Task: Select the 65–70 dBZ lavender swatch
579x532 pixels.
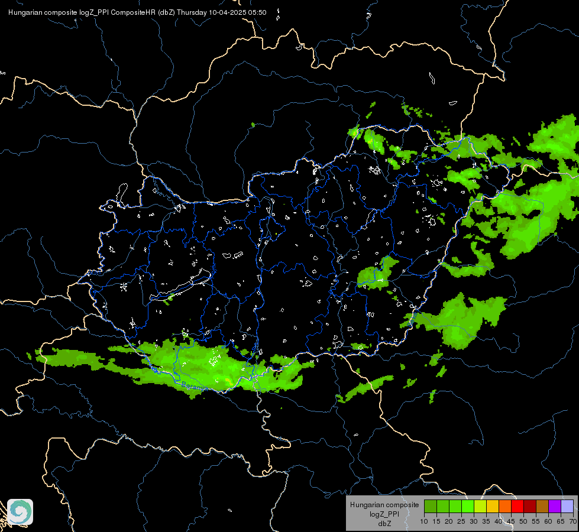Action: pyautogui.click(x=567, y=506)
